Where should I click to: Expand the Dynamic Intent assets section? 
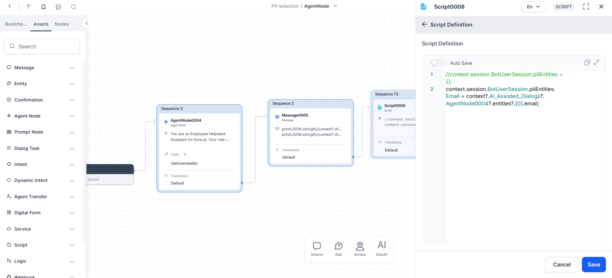coord(72,181)
